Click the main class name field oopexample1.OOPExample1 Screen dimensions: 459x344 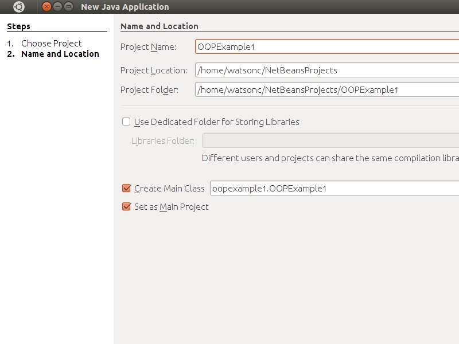click(334, 188)
